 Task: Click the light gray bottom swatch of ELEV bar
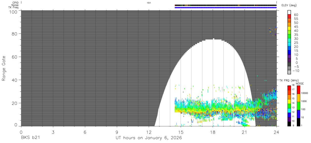(289, 73)
